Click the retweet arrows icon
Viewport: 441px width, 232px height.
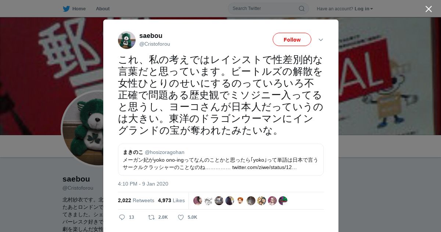pos(151,217)
